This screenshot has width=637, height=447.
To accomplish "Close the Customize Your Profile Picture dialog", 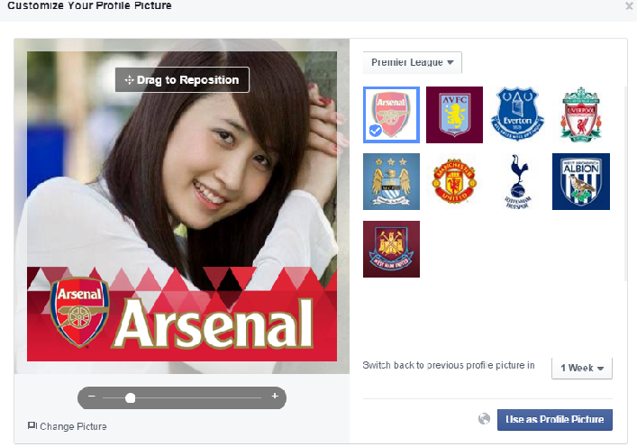I will 629,5.
